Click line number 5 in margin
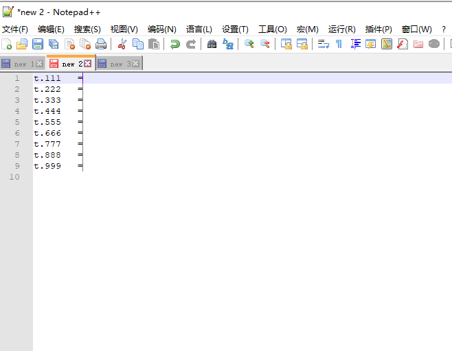Image resolution: width=452 pixels, height=351 pixels. pos(17,122)
